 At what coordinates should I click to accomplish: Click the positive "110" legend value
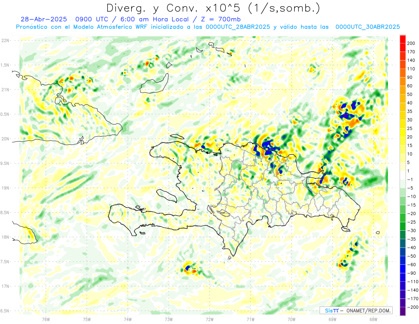(411, 69)
